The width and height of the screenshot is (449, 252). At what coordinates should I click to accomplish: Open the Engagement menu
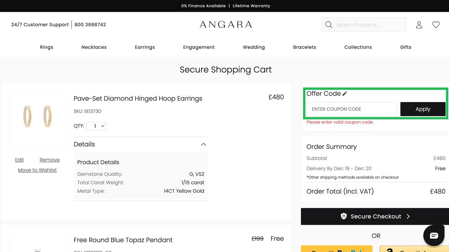pyautogui.click(x=199, y=47)
